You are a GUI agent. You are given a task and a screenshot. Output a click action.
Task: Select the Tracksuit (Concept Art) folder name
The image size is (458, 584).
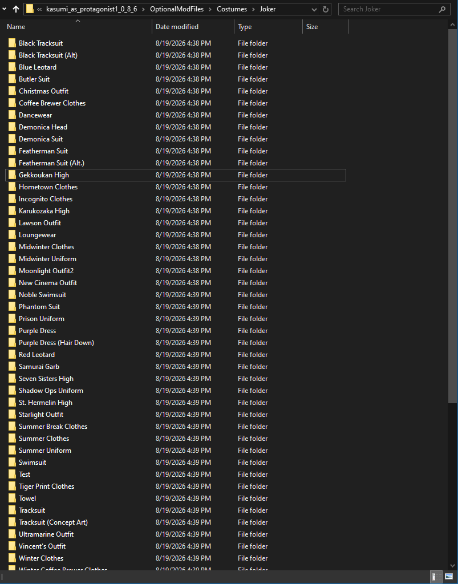point(53,522)
